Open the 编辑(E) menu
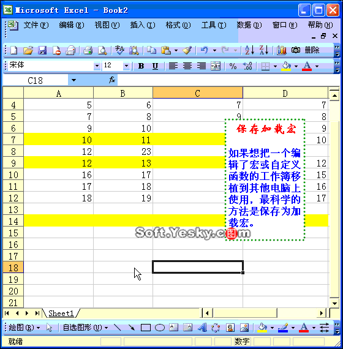 (72, 25)
